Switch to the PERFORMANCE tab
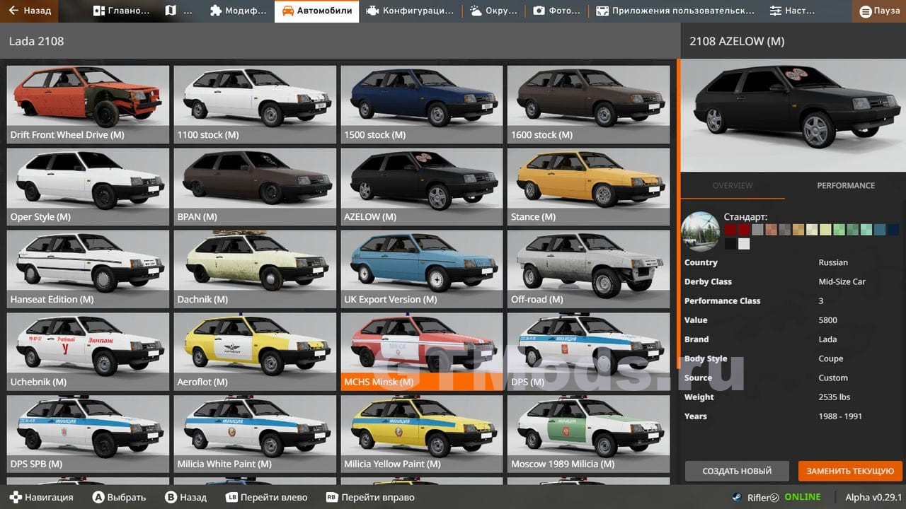Screen dimensions: 906x509 tap(846, 185)
